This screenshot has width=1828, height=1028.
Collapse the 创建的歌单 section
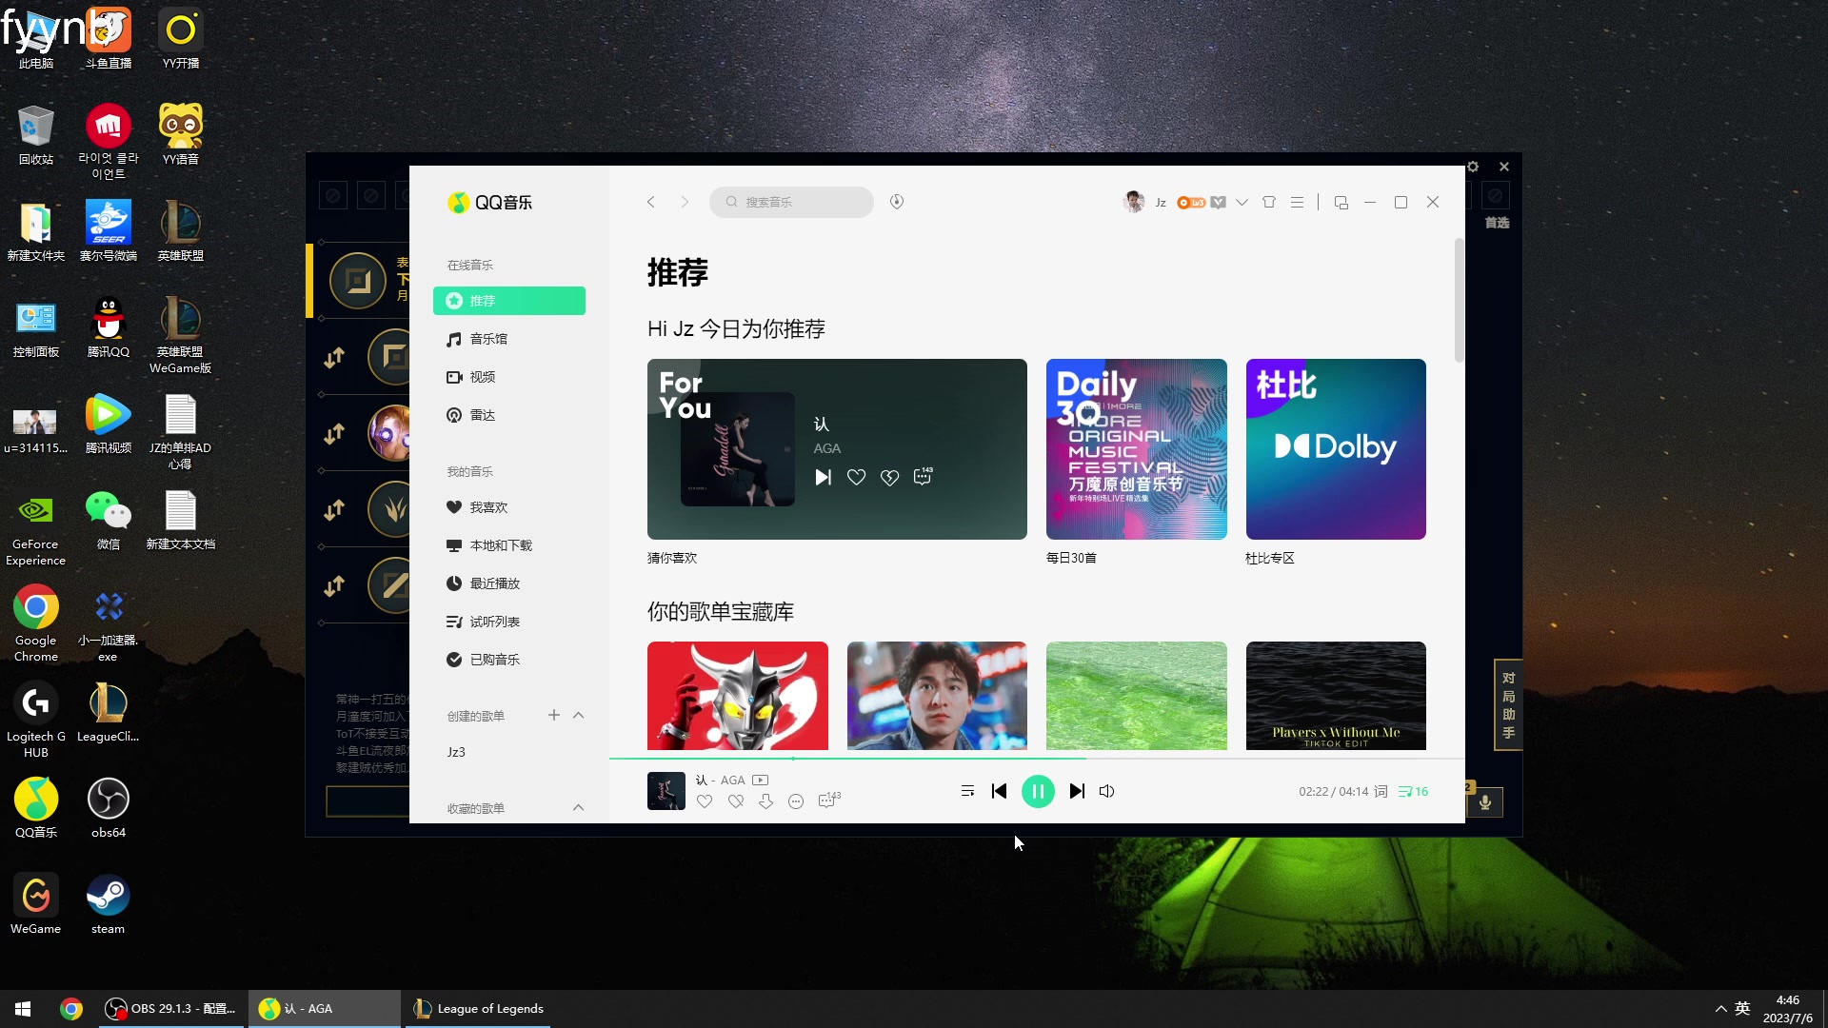[x=578, y=715]
